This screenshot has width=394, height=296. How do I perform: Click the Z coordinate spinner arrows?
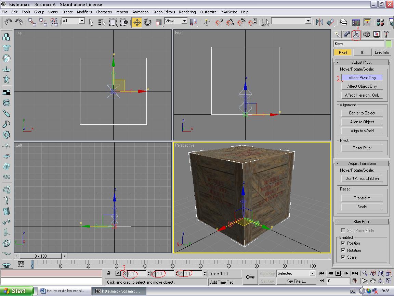pos(205,273)
